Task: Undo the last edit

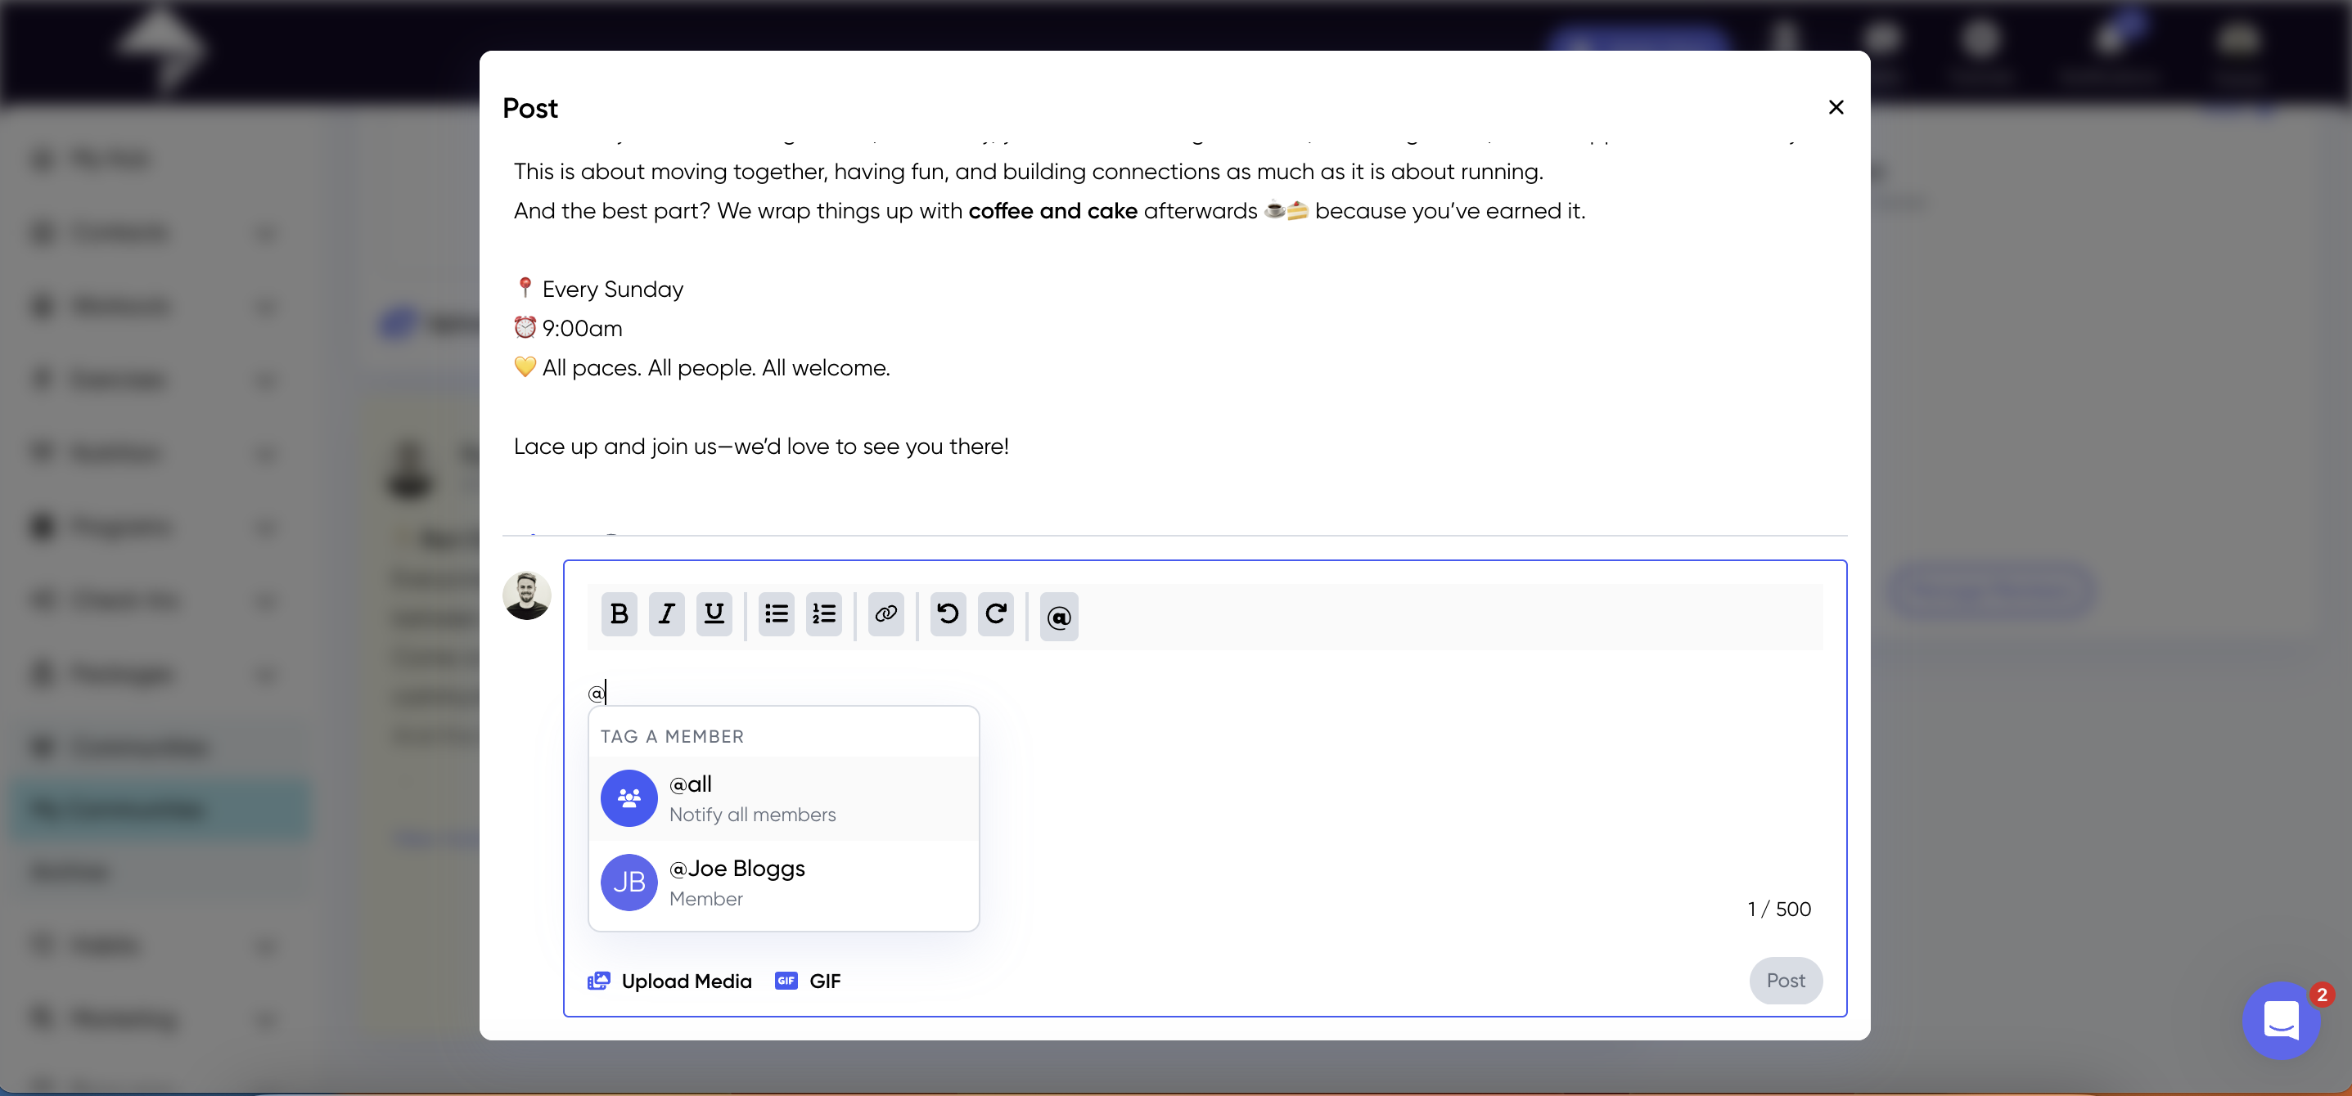Action: pyautogui.click(x=948, y=614)
